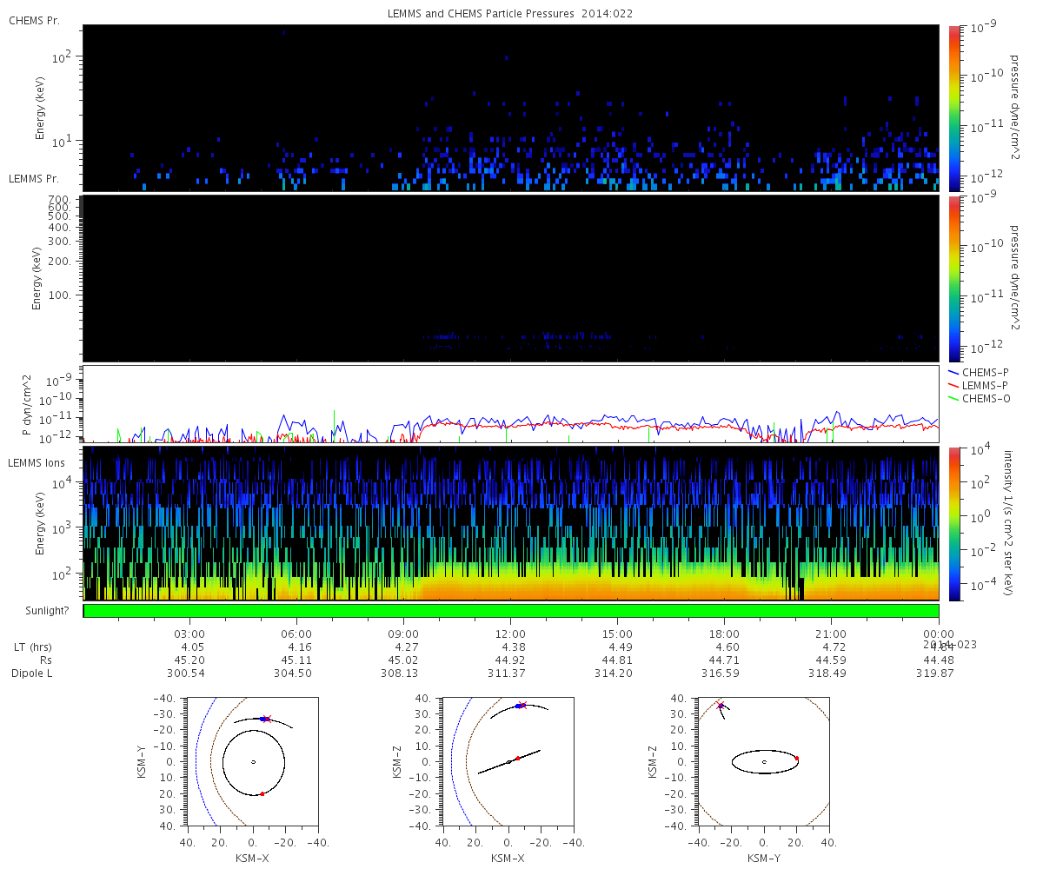The width and height of the screenshot is (1043, 869).
Task: Click the Dipole L row label
Action: (x=32, y=673)
